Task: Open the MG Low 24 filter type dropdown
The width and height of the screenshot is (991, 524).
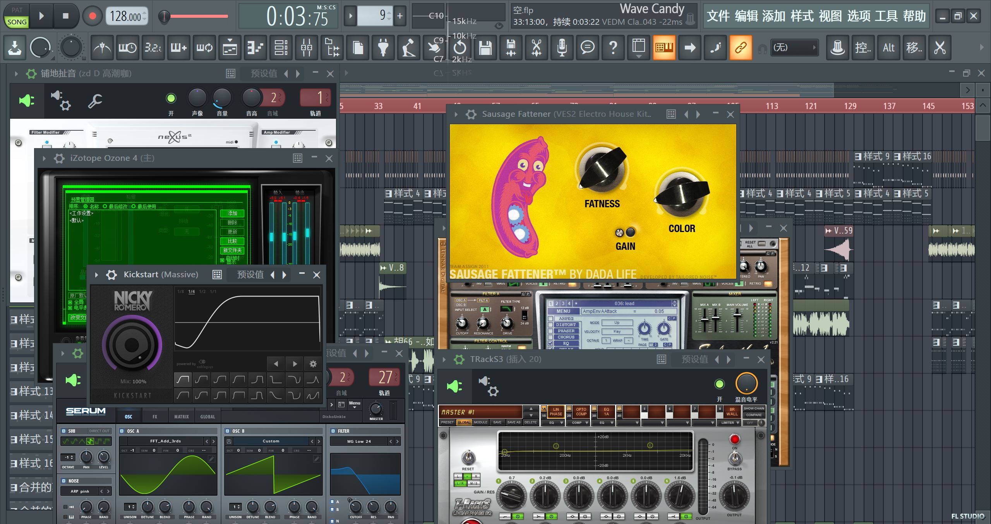Action: click(x=358, y=441)
